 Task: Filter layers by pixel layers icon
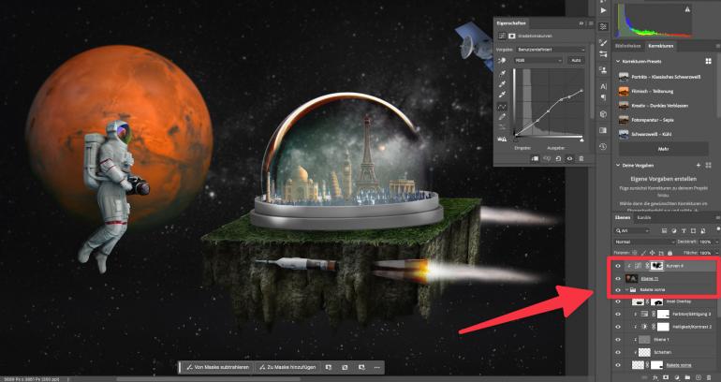click(665, 230)
